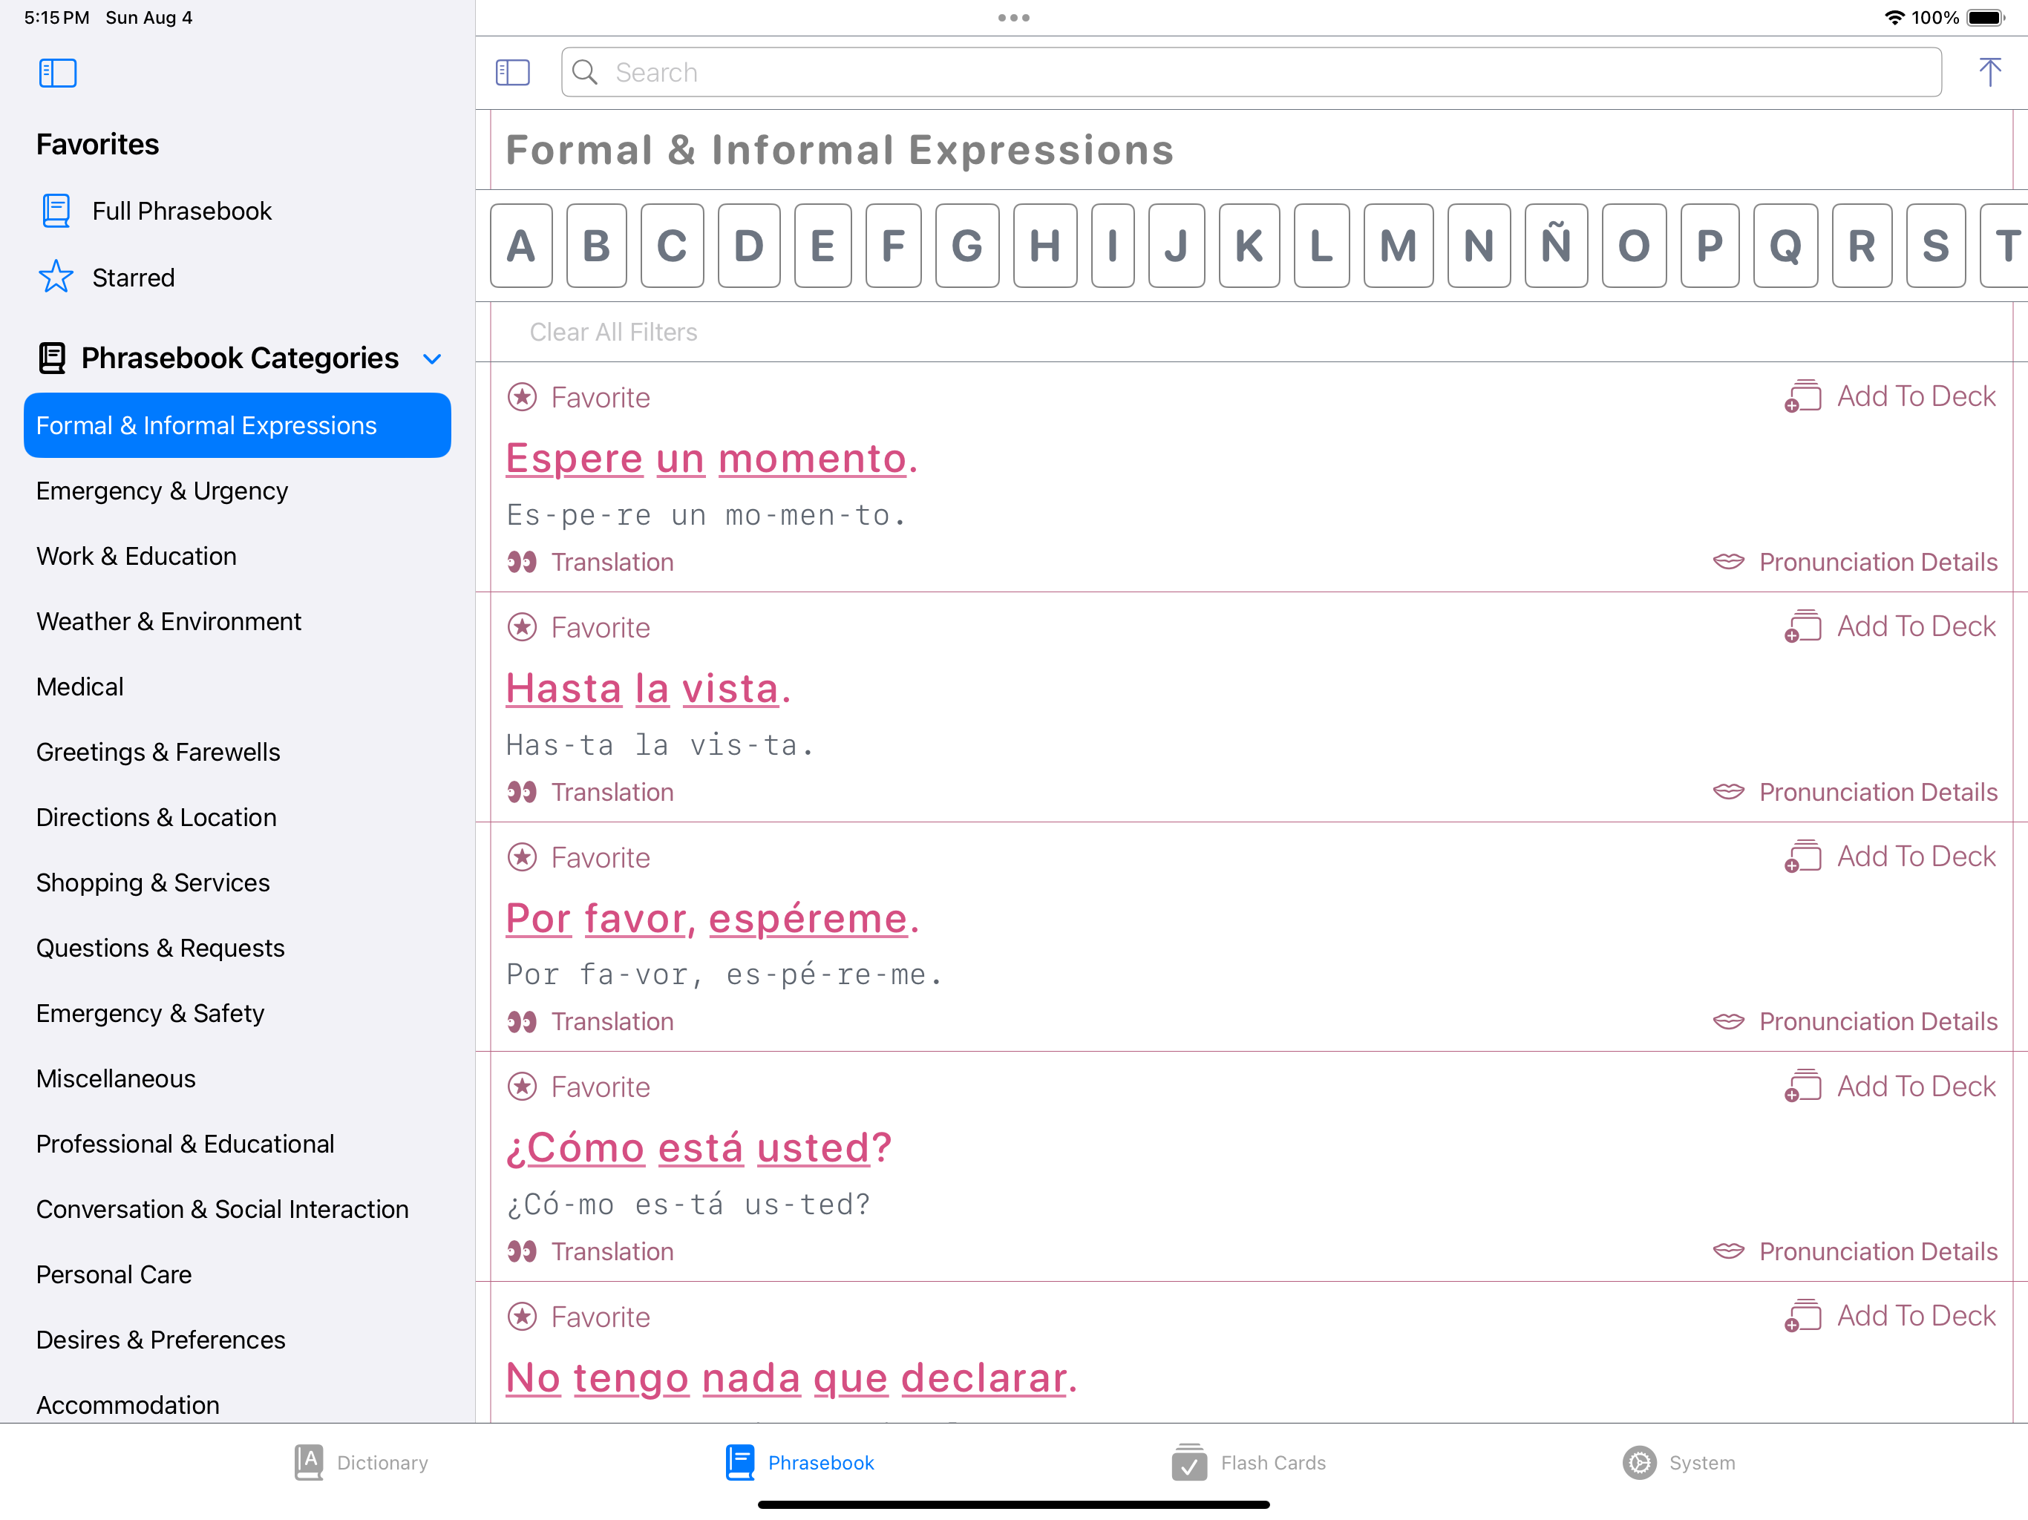Tap the scroll-to-top arrow icon
The height and width of the screenshot is (1520, 2028).
point(1989,71)
